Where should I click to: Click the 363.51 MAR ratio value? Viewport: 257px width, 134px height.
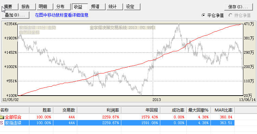[226, 123]
